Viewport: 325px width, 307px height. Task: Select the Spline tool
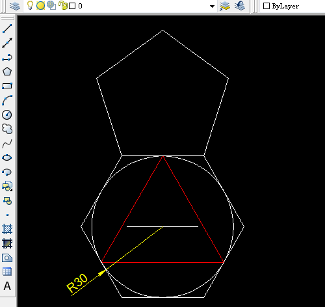(x=7, y=143)
